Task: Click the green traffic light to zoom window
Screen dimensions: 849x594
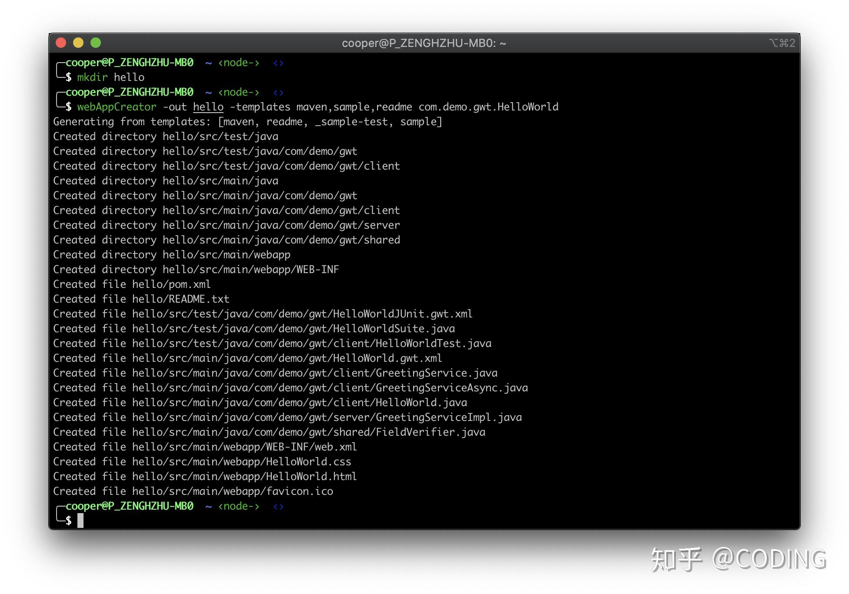Action: pos(96,43)
